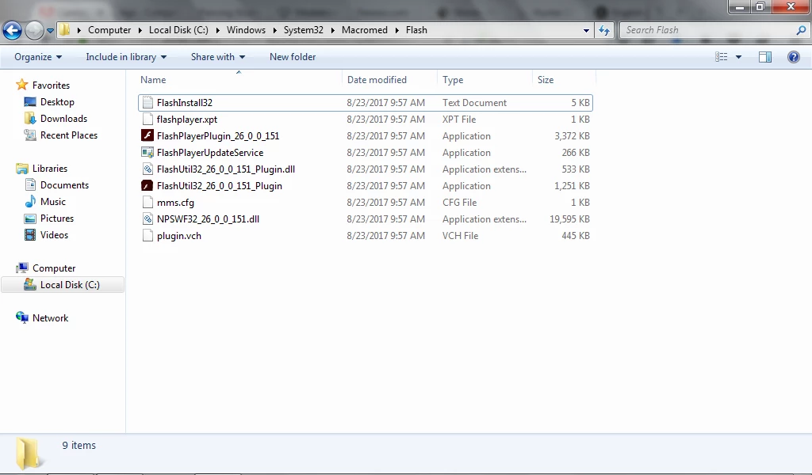Open the Help question mark icon
The image size is (812, 475).
[x=793, y=57]
